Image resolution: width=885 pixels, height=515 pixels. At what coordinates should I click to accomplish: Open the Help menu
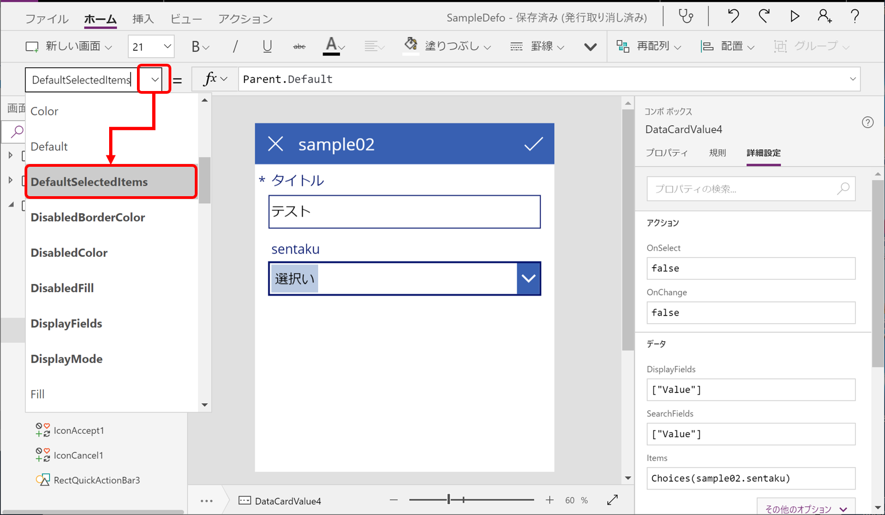(x=854, y=17)
